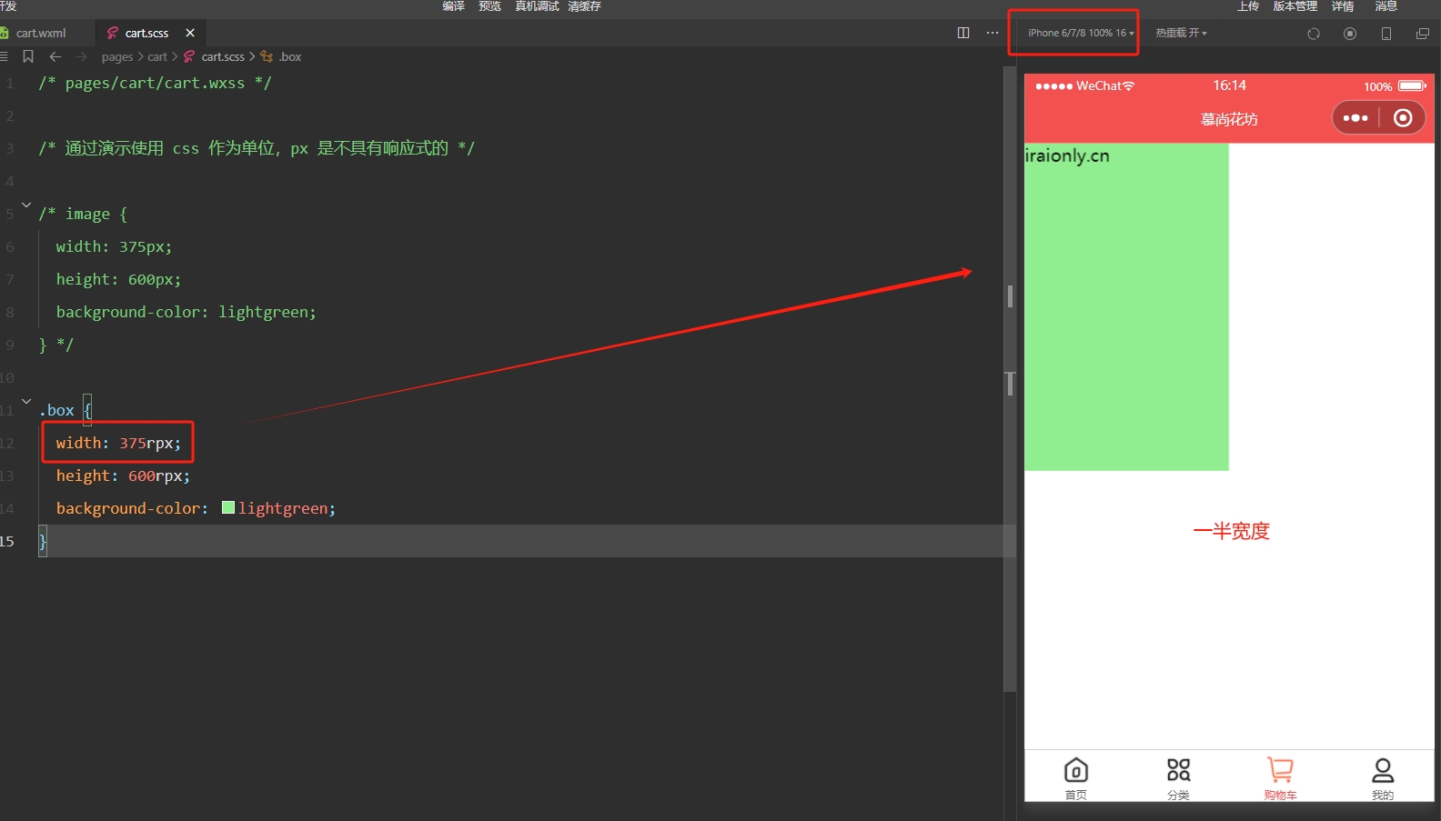
Task: Collapse the .box rule fold arrow
Action: click(x=26, y=401)
